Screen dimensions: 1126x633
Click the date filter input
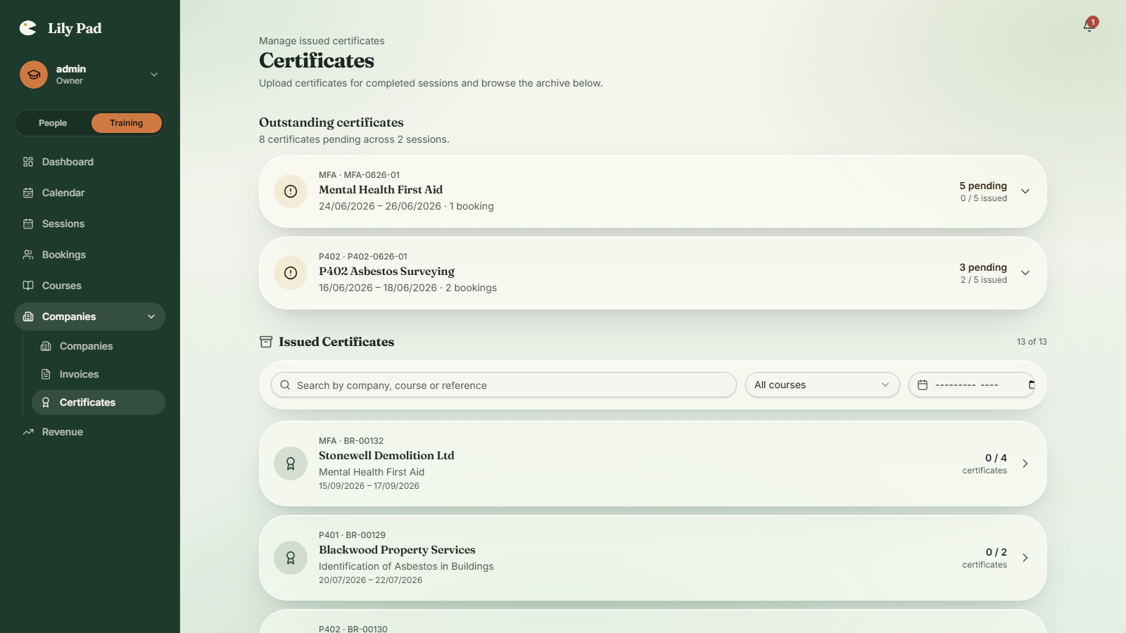click(971, 385)
